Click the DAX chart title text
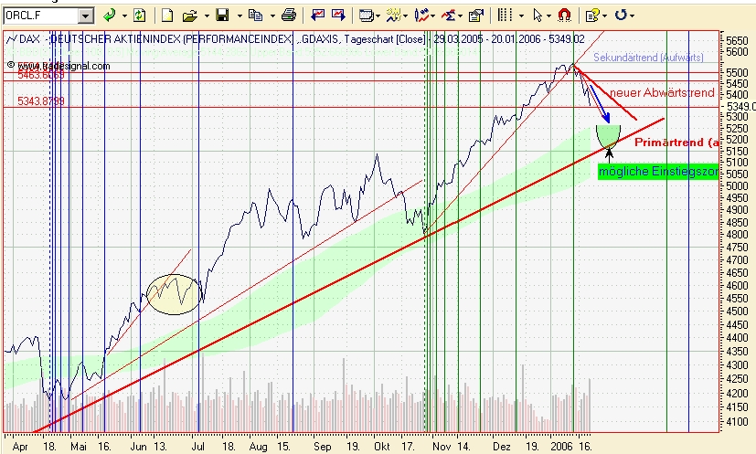 (302, 38)
